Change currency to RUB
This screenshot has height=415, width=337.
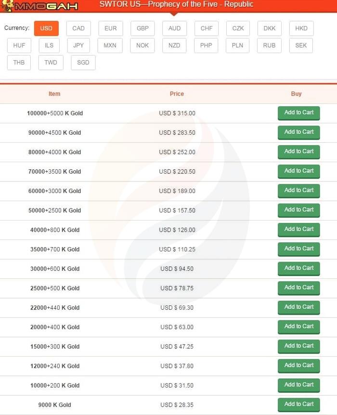click(270, 45)
